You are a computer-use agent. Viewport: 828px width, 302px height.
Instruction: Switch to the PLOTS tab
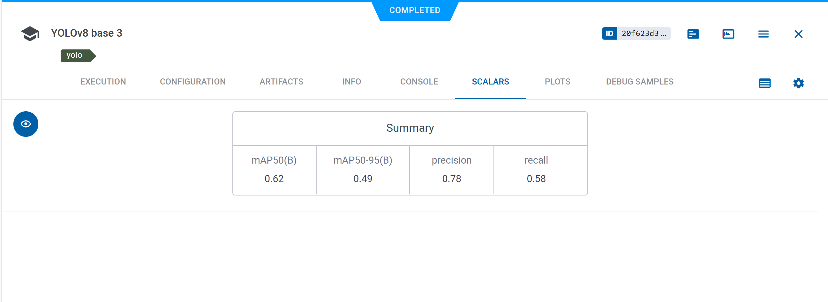point(557,82)
